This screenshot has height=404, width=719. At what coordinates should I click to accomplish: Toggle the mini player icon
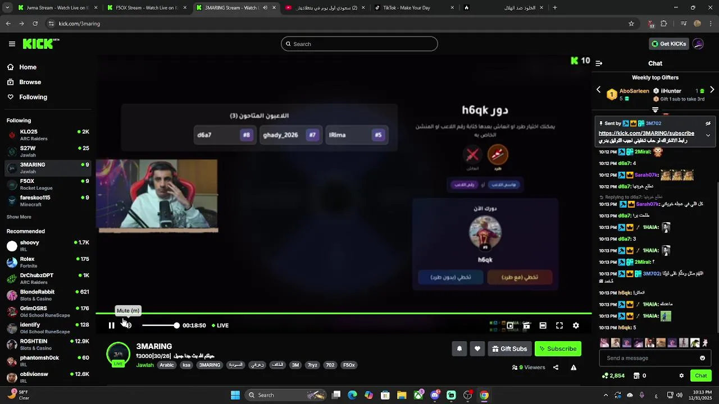pos(510,325)
